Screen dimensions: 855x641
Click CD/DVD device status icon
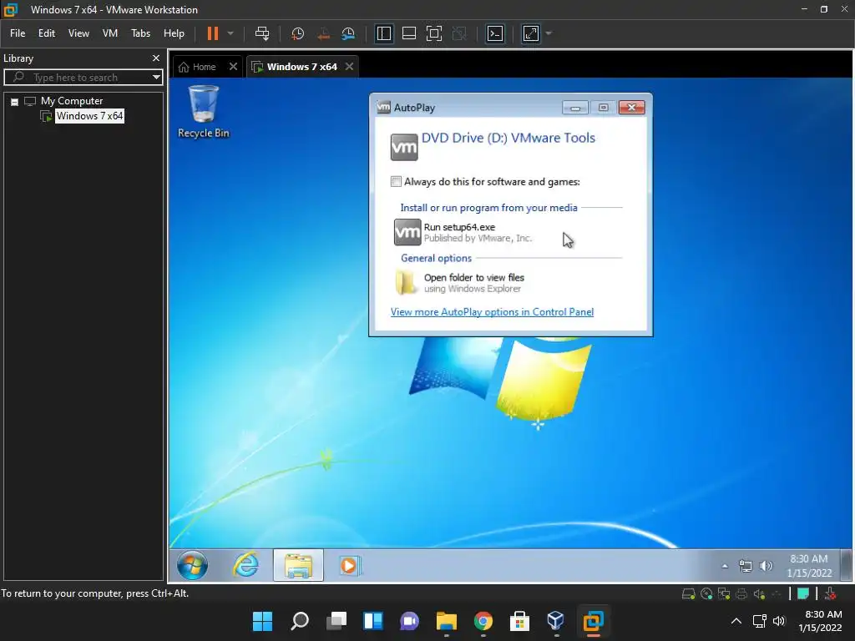click(x=706, y=593)
